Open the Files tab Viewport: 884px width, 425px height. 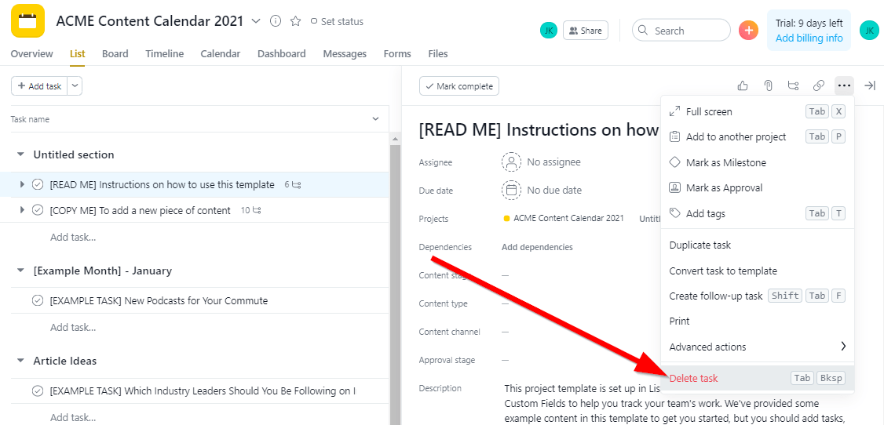point(438,54)
